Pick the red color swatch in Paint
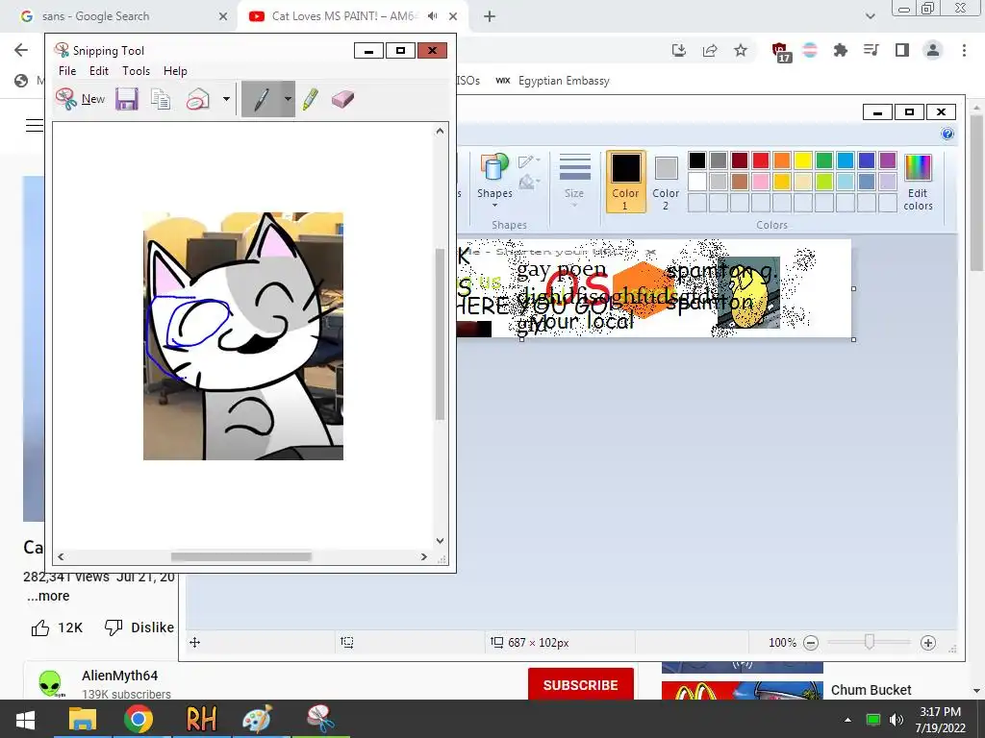985x738 pixels. pos(761,160)
